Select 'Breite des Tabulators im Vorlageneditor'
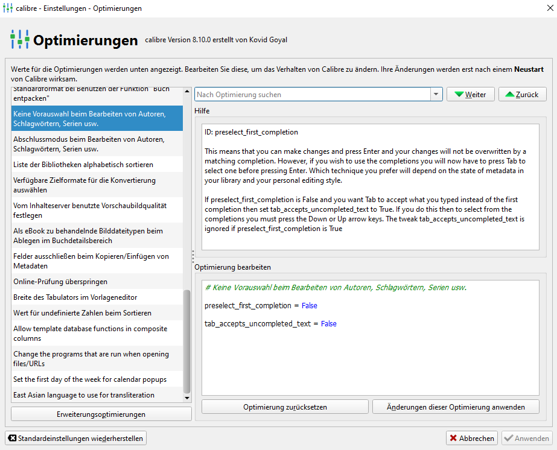 pos(97,297)
